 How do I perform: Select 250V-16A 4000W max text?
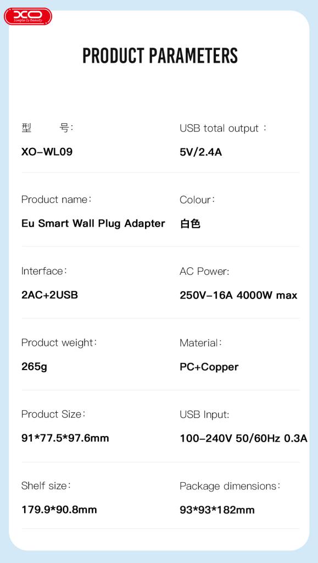[238, 295]
